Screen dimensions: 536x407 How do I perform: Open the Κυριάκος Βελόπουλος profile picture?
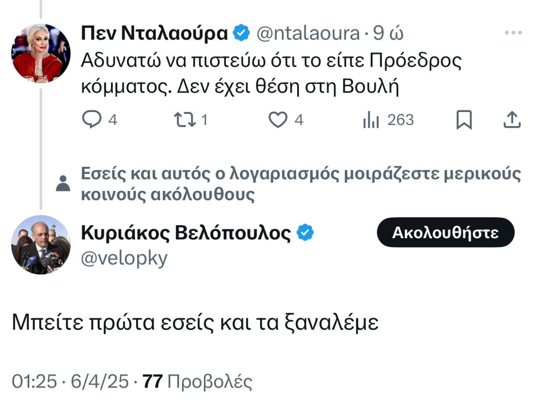point(41,245)
